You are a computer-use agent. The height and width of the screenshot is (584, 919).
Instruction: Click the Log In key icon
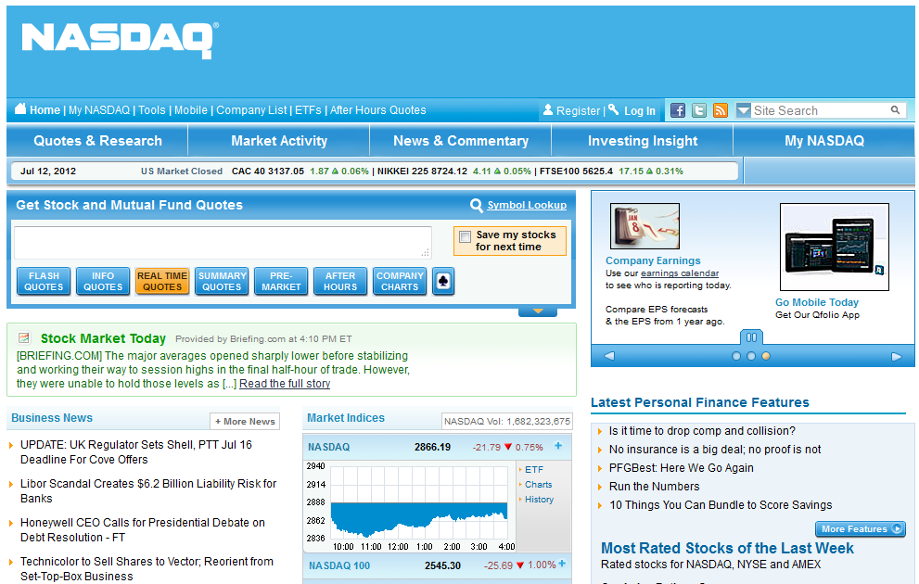pyautogui.click(x=614, y=109)
